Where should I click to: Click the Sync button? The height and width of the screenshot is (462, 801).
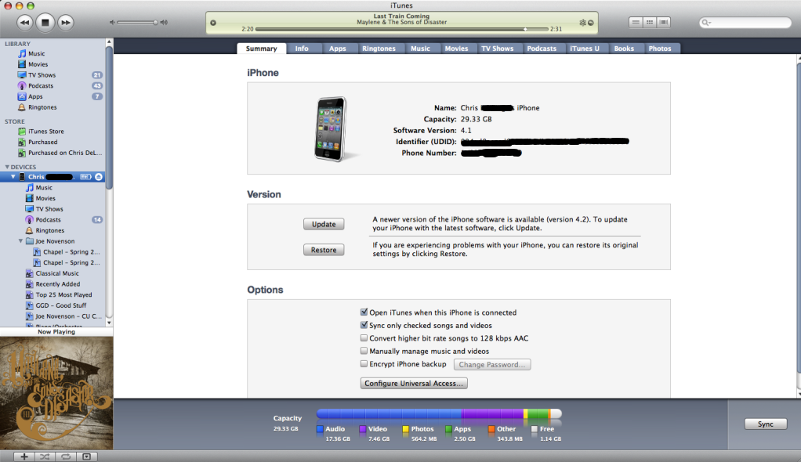765,424
